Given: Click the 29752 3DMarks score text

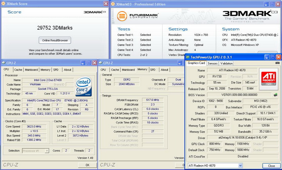Looking at the screenshot, I should pos(55,28).
